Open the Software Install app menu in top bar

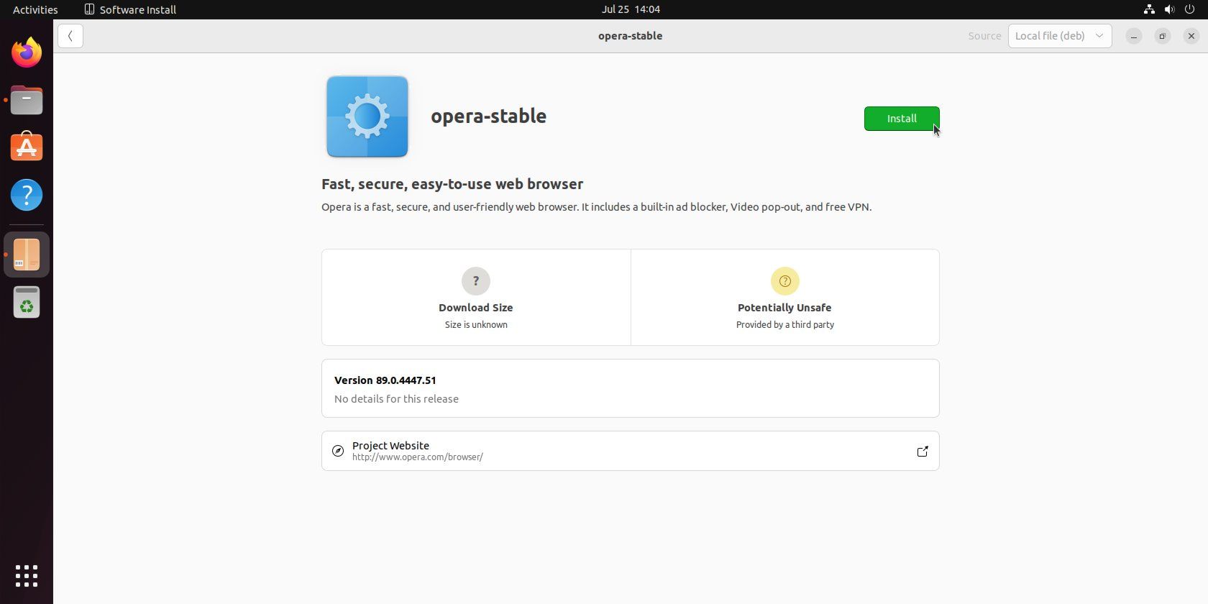pos(130,9)
